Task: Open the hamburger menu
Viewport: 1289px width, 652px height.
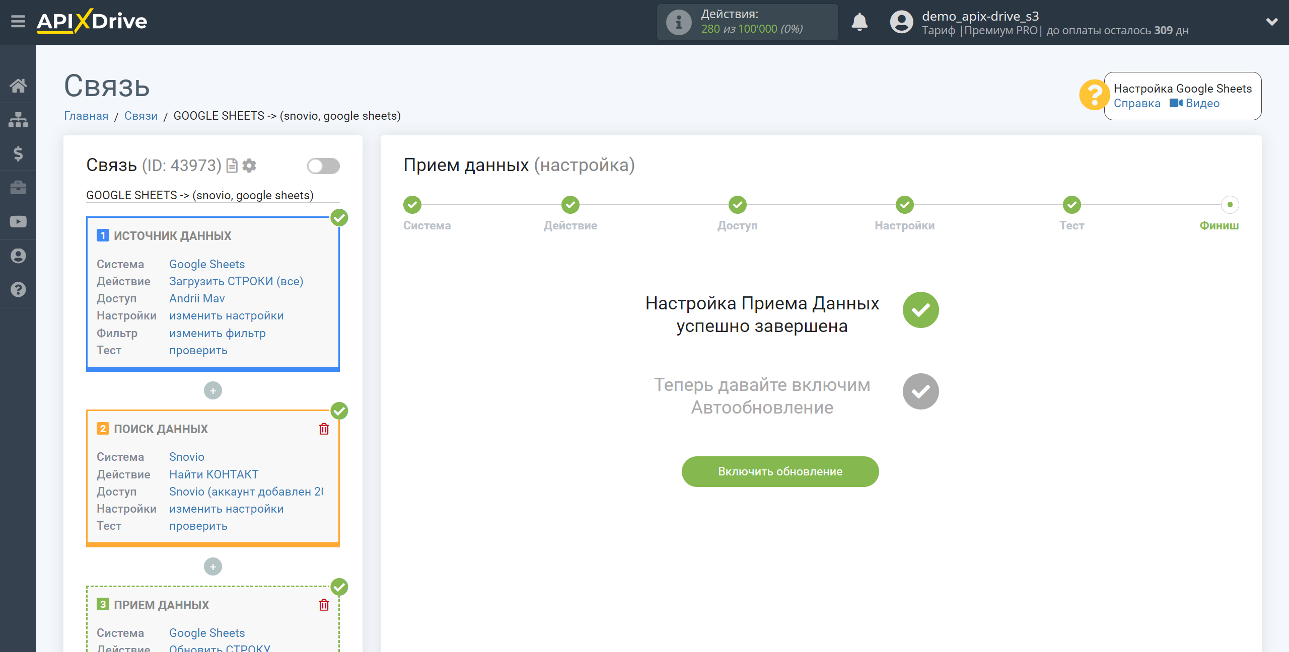Action: [x=18, y=22]
